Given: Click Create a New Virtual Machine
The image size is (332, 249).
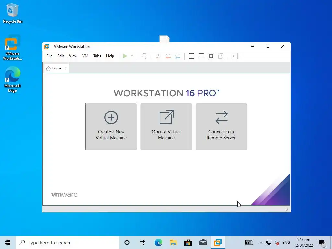Looking at the screenshot, I should [x=111, y=127].
